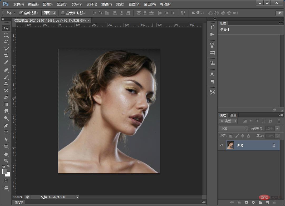The height and width of the screenshot is (206, 285).
Task: Open the 正常 blend mode dropdown
Action: (233, 128)
